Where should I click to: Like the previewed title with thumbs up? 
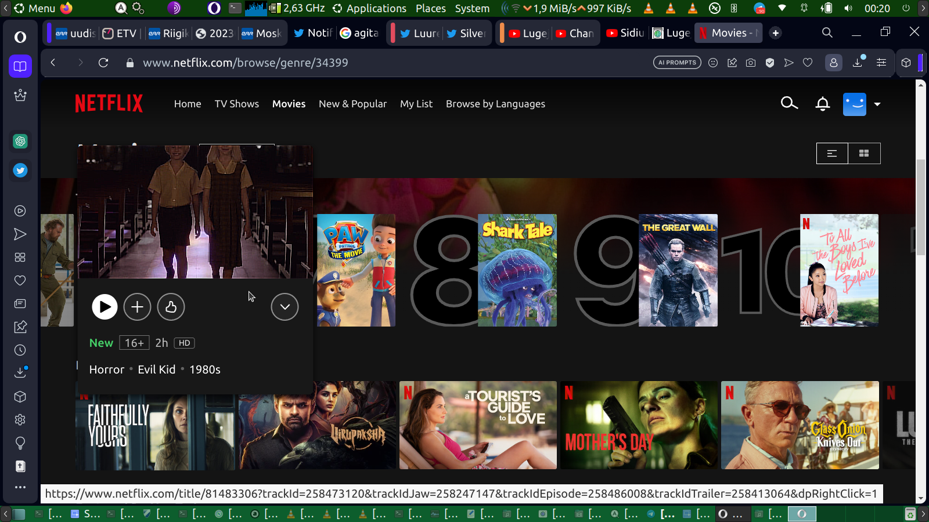tap(171, 307)
